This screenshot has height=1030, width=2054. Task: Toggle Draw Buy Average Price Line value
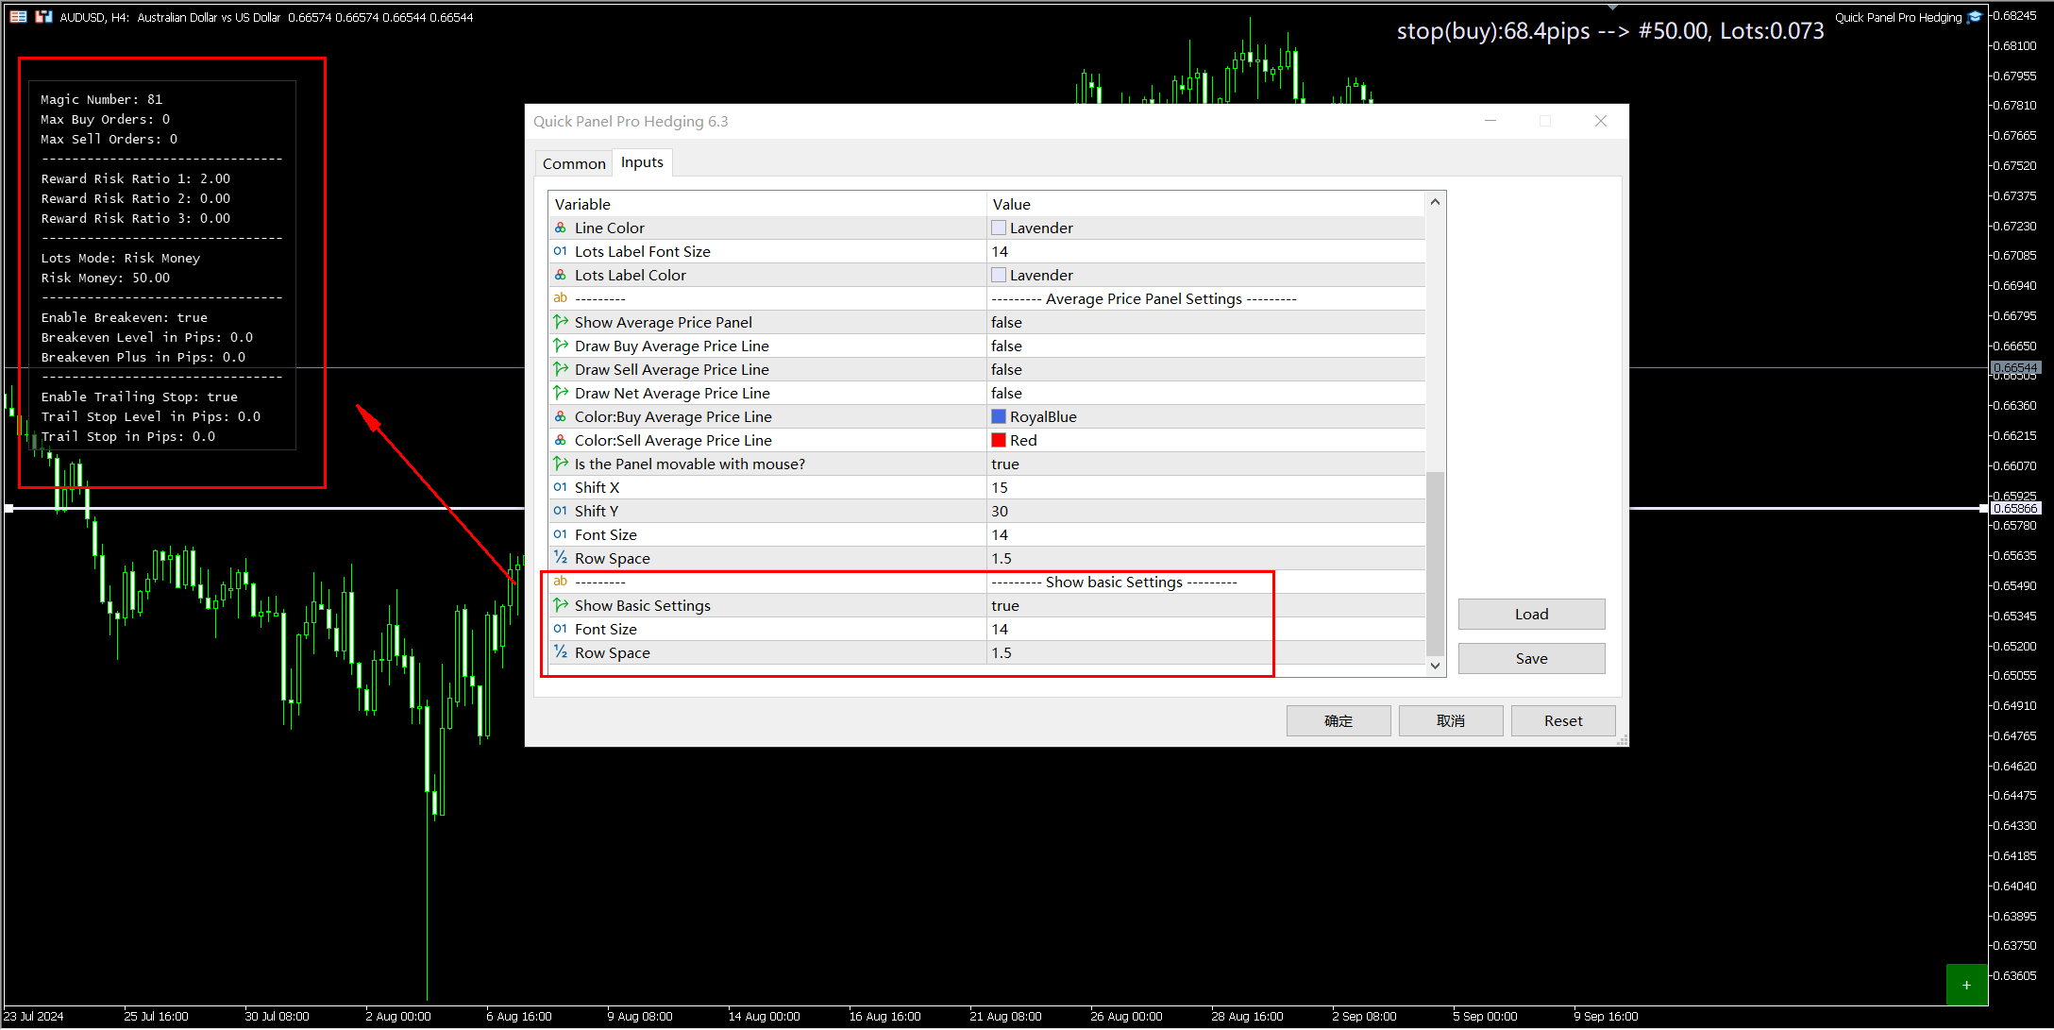pos(1006,346)
